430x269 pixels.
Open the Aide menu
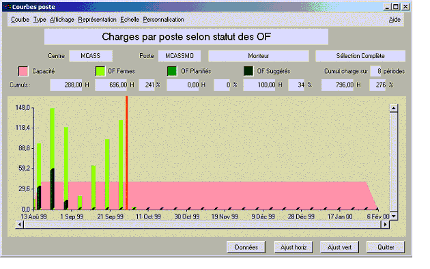point(395,20)
